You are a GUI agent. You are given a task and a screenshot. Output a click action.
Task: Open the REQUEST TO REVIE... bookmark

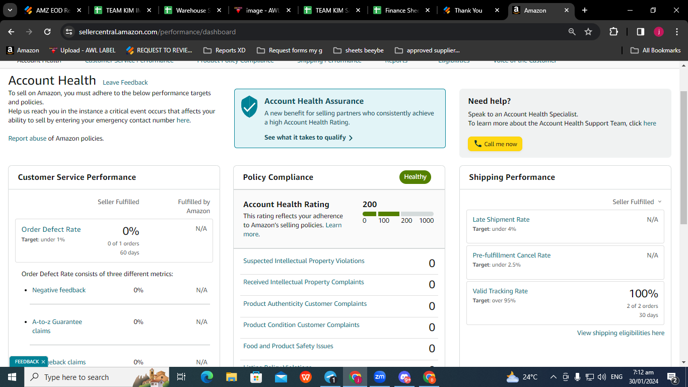[159, 50]
